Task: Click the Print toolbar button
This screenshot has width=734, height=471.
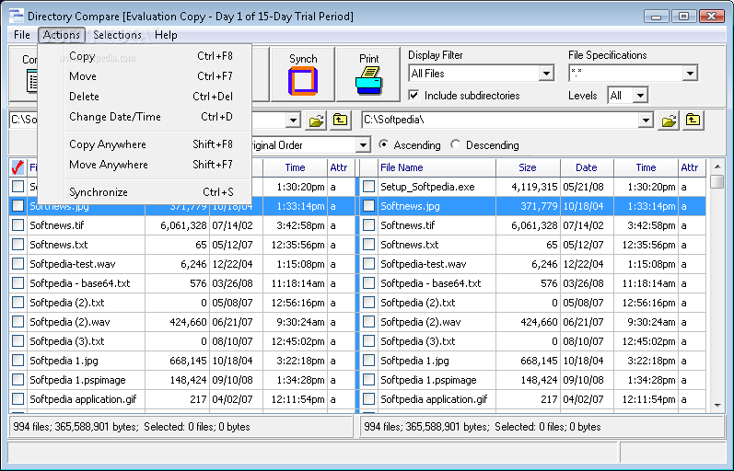Action: tap(368, 74)
